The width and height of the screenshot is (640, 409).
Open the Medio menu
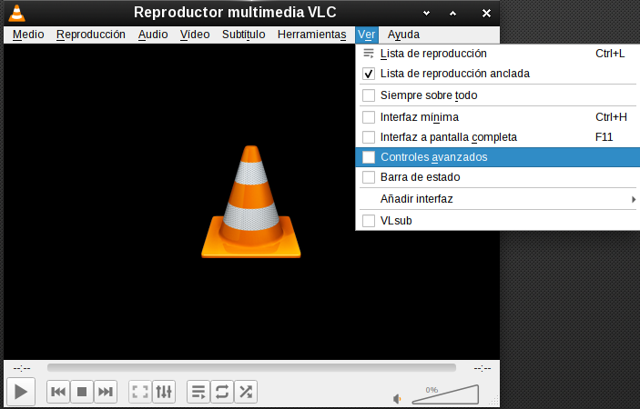pos(28,35)
